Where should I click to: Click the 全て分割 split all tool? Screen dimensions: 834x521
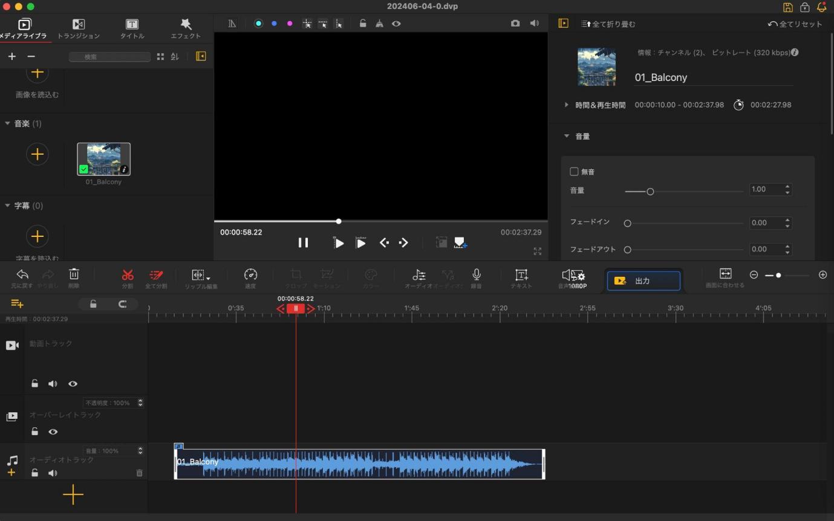tap(156, 278)
